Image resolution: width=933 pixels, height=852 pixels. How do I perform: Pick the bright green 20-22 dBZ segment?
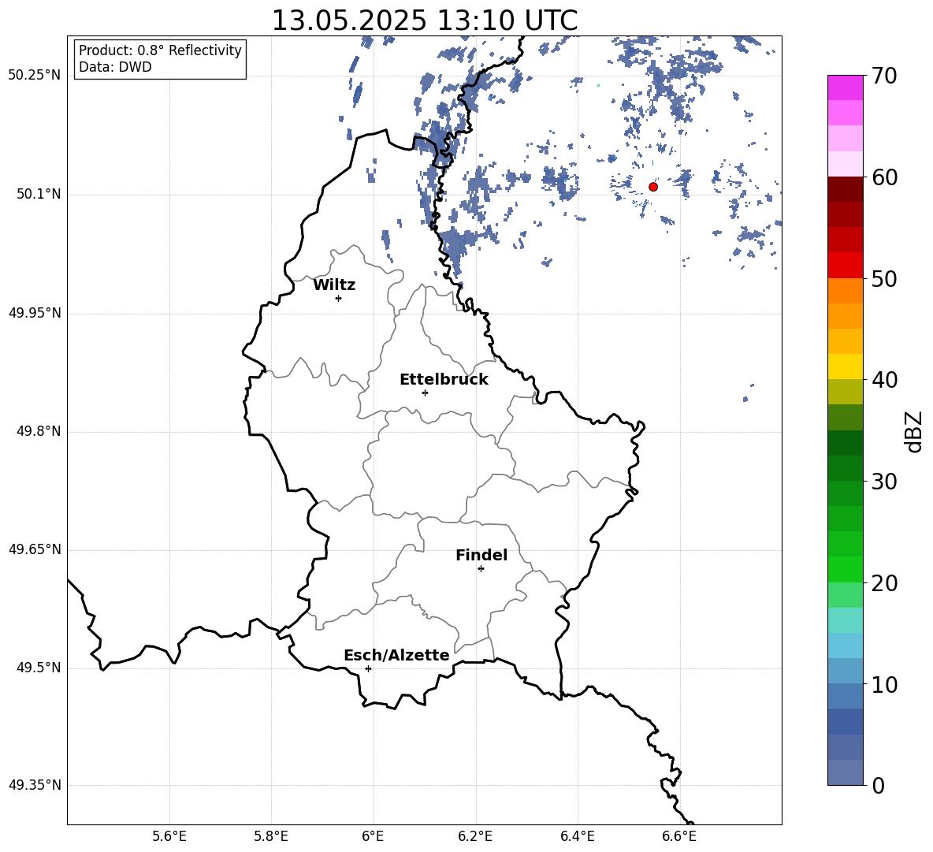[x=845, y=569]
